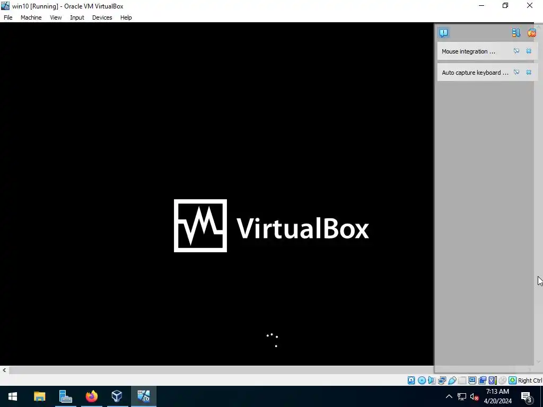Restore down the VirtualBox VM window
The image size is (543, 407).
pyautogui.click(x=505, y=5)
